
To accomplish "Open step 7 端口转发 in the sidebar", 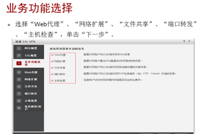I will tap(29, 94).
